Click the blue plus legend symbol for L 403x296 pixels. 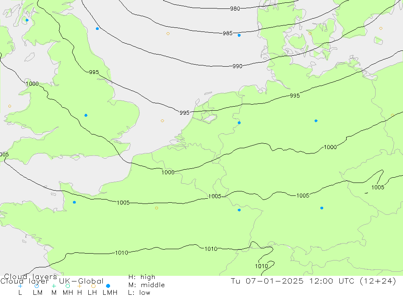20,286
